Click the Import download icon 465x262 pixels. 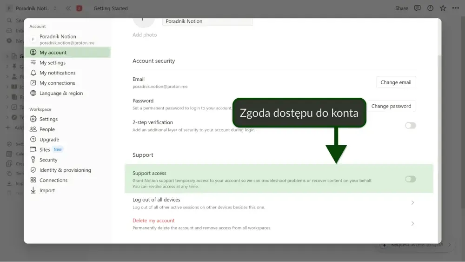click(33, 190)
